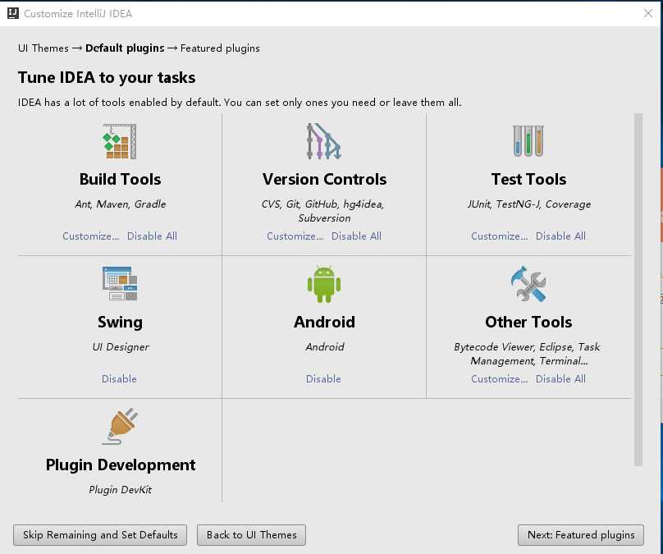Viewport: 663px width, 554px height.
Task: Open Customize for Version Controls
Action: [295, 236]
